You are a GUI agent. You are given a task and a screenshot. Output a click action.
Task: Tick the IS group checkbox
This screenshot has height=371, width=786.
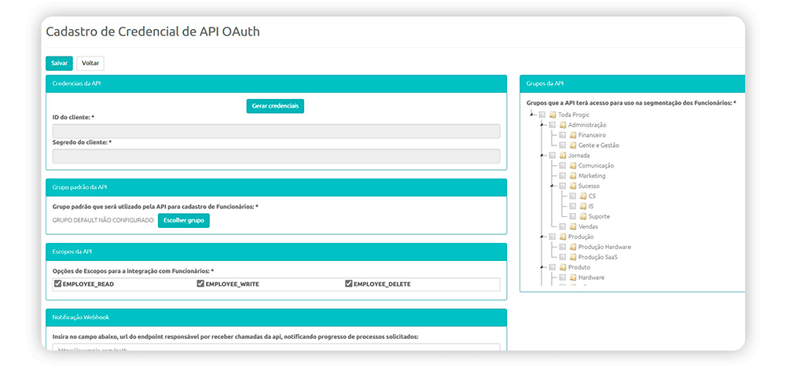[572, 206]
